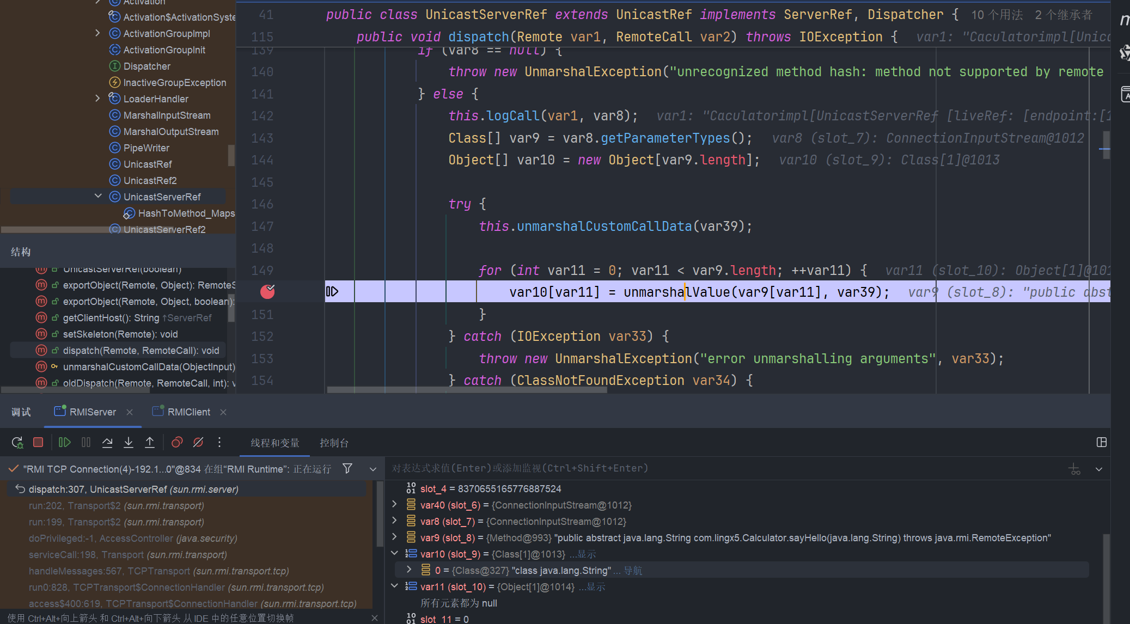This screenshot has height=624, width=1130.
Task: Click the editor horizontal scrollbar
Action: click(x=467, y=390)
